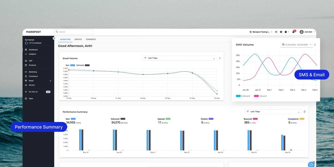Click the calendar icon in SMS date range
Viewport: 334px width, 167px height.
coord(283,45)
